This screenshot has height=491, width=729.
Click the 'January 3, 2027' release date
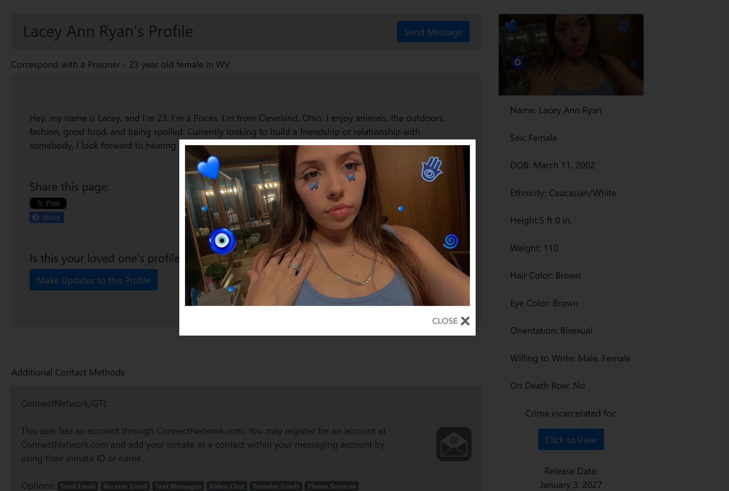pos(571,485)
